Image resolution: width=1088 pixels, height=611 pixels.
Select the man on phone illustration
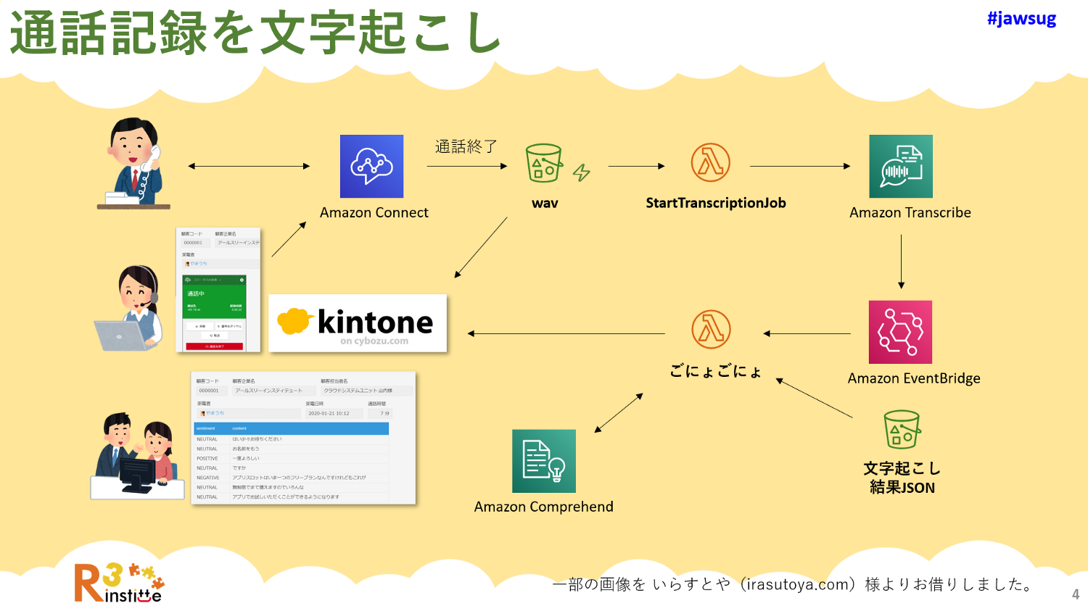click(x=134, y=163)
